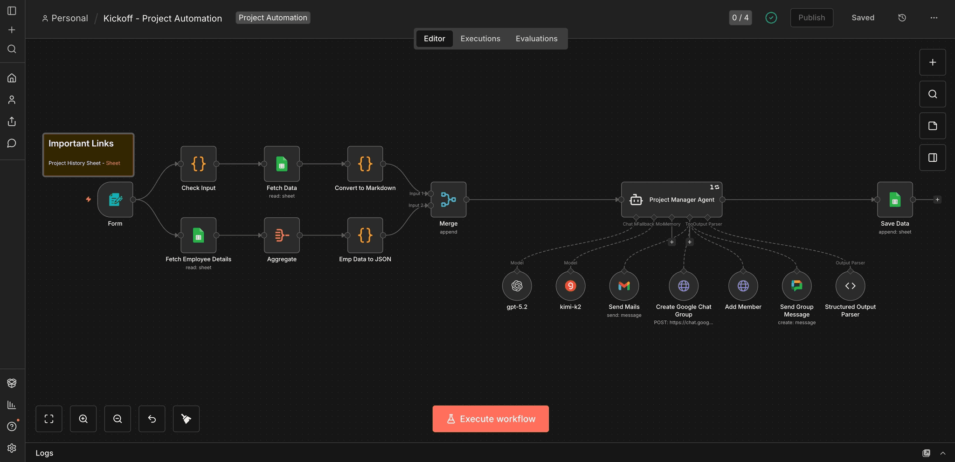Switch to the Executions tab
The width and height of the screenshot is (955, 462).
pyautogui.click(x=480, y=38)
